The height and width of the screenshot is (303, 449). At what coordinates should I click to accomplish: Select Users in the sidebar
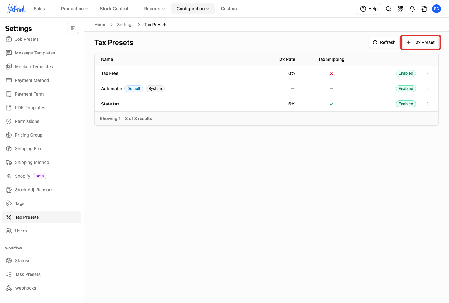(42, 231)
